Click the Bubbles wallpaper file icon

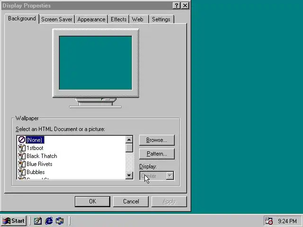point(22,172)
